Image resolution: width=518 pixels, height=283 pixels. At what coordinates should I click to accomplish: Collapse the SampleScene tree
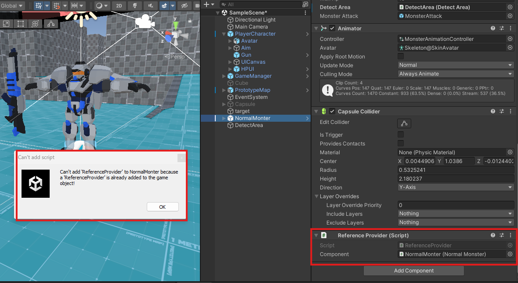coord(218,13)
